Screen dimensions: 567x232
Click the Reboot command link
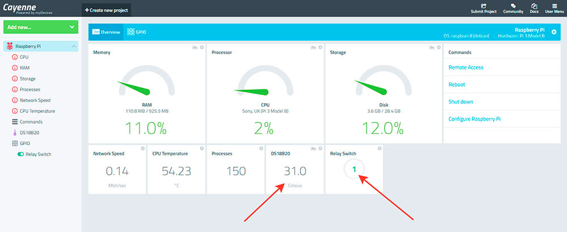point(457,84)
